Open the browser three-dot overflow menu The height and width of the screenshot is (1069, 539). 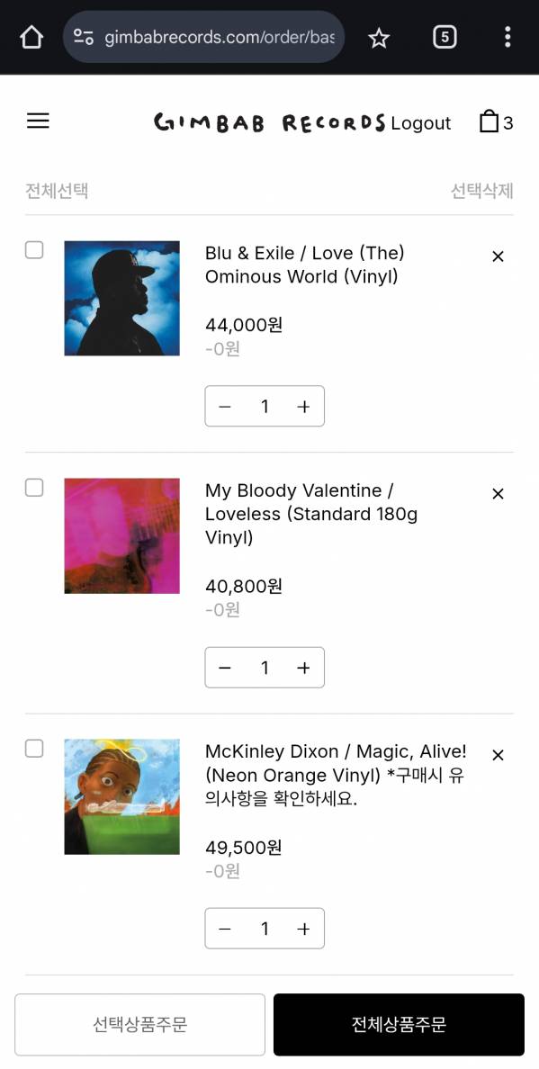coord(508,38)
